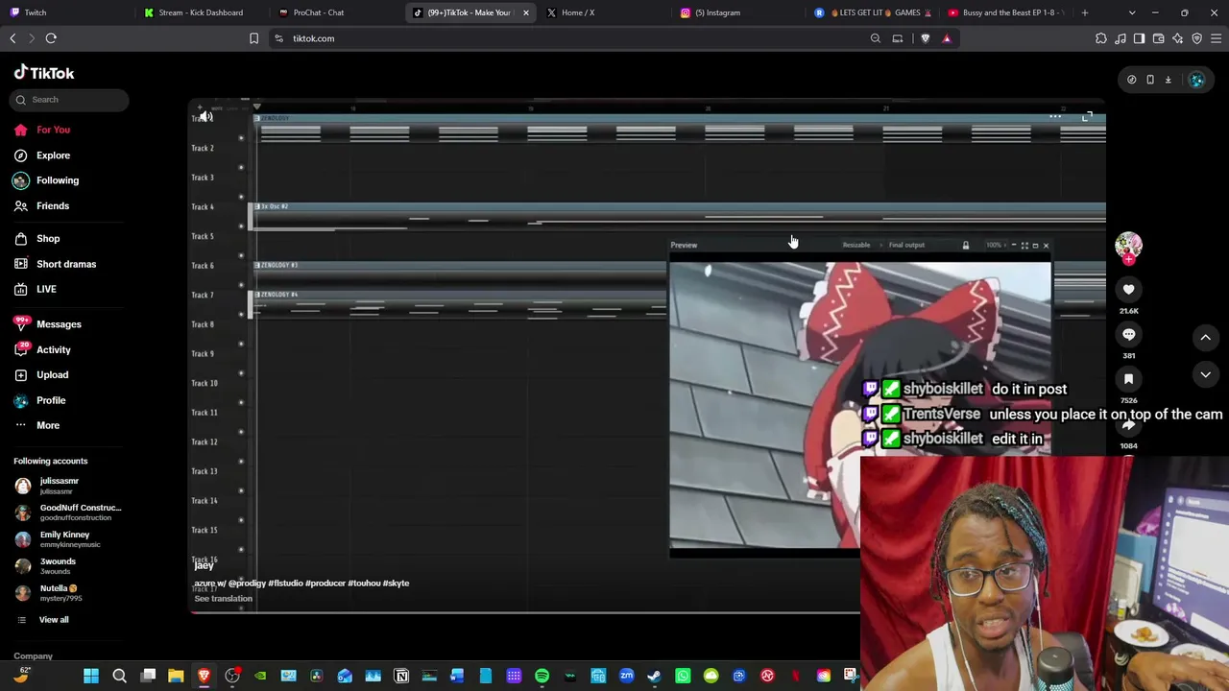Viewport: 1229px width, 691px height.
Task: Click the Upload plus icon
Action: [x=21, y=375]
